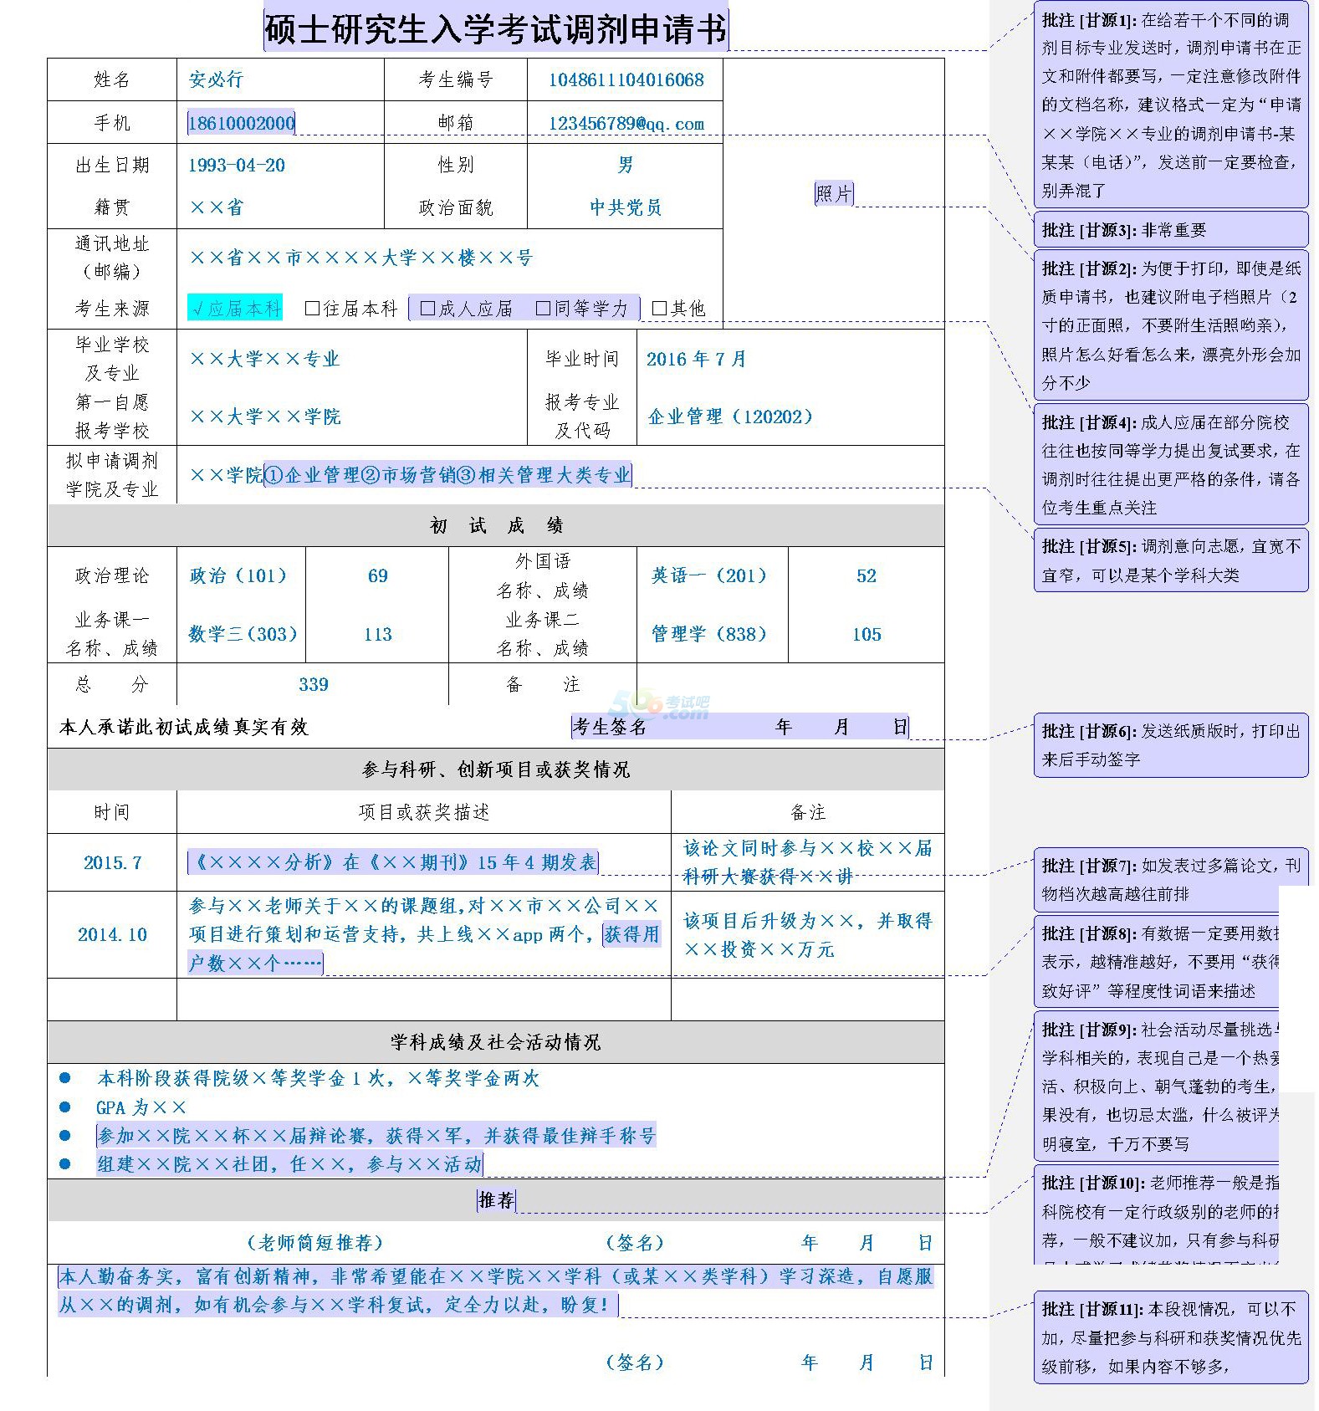Tick the 成人应届 checkbox
The height and width of the screenshot is (1411, 1319).
click(x=427, y=309)
